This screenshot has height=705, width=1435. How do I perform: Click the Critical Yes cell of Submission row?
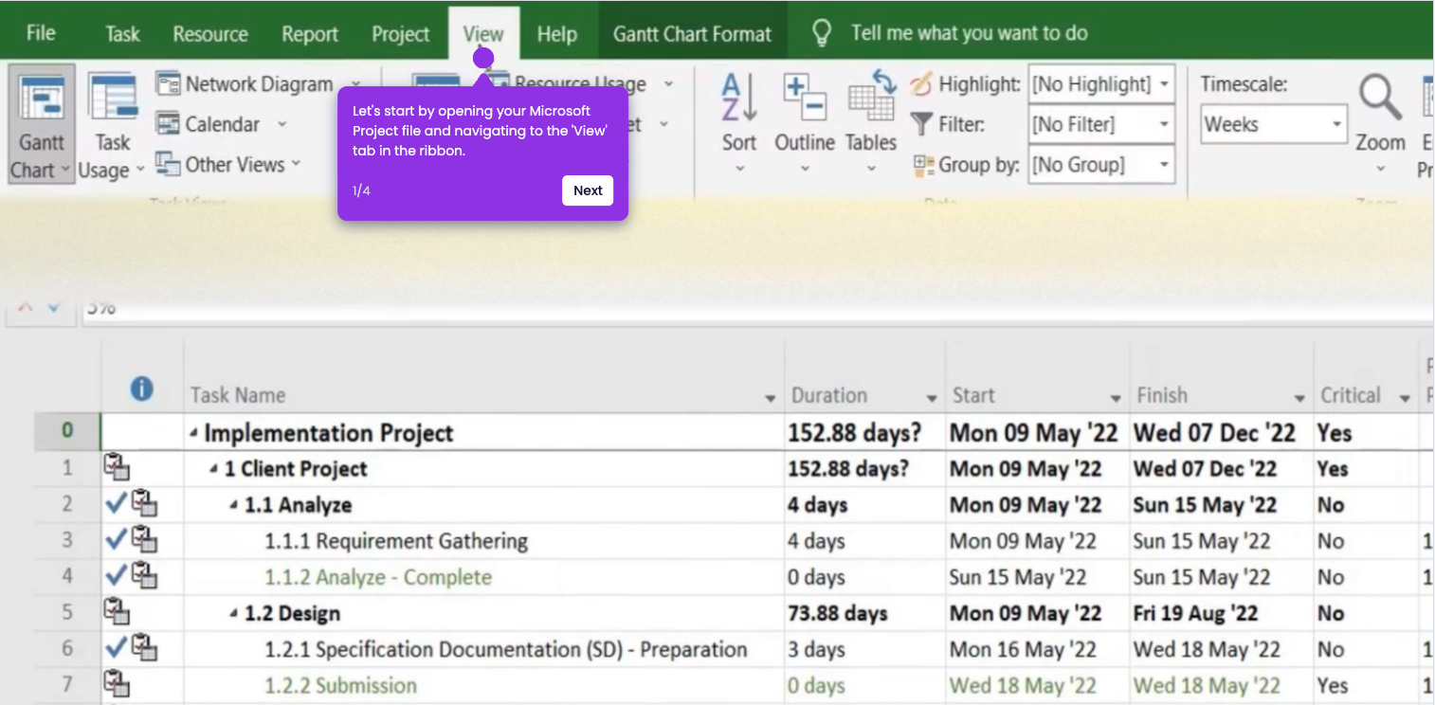coord(1366,685)
